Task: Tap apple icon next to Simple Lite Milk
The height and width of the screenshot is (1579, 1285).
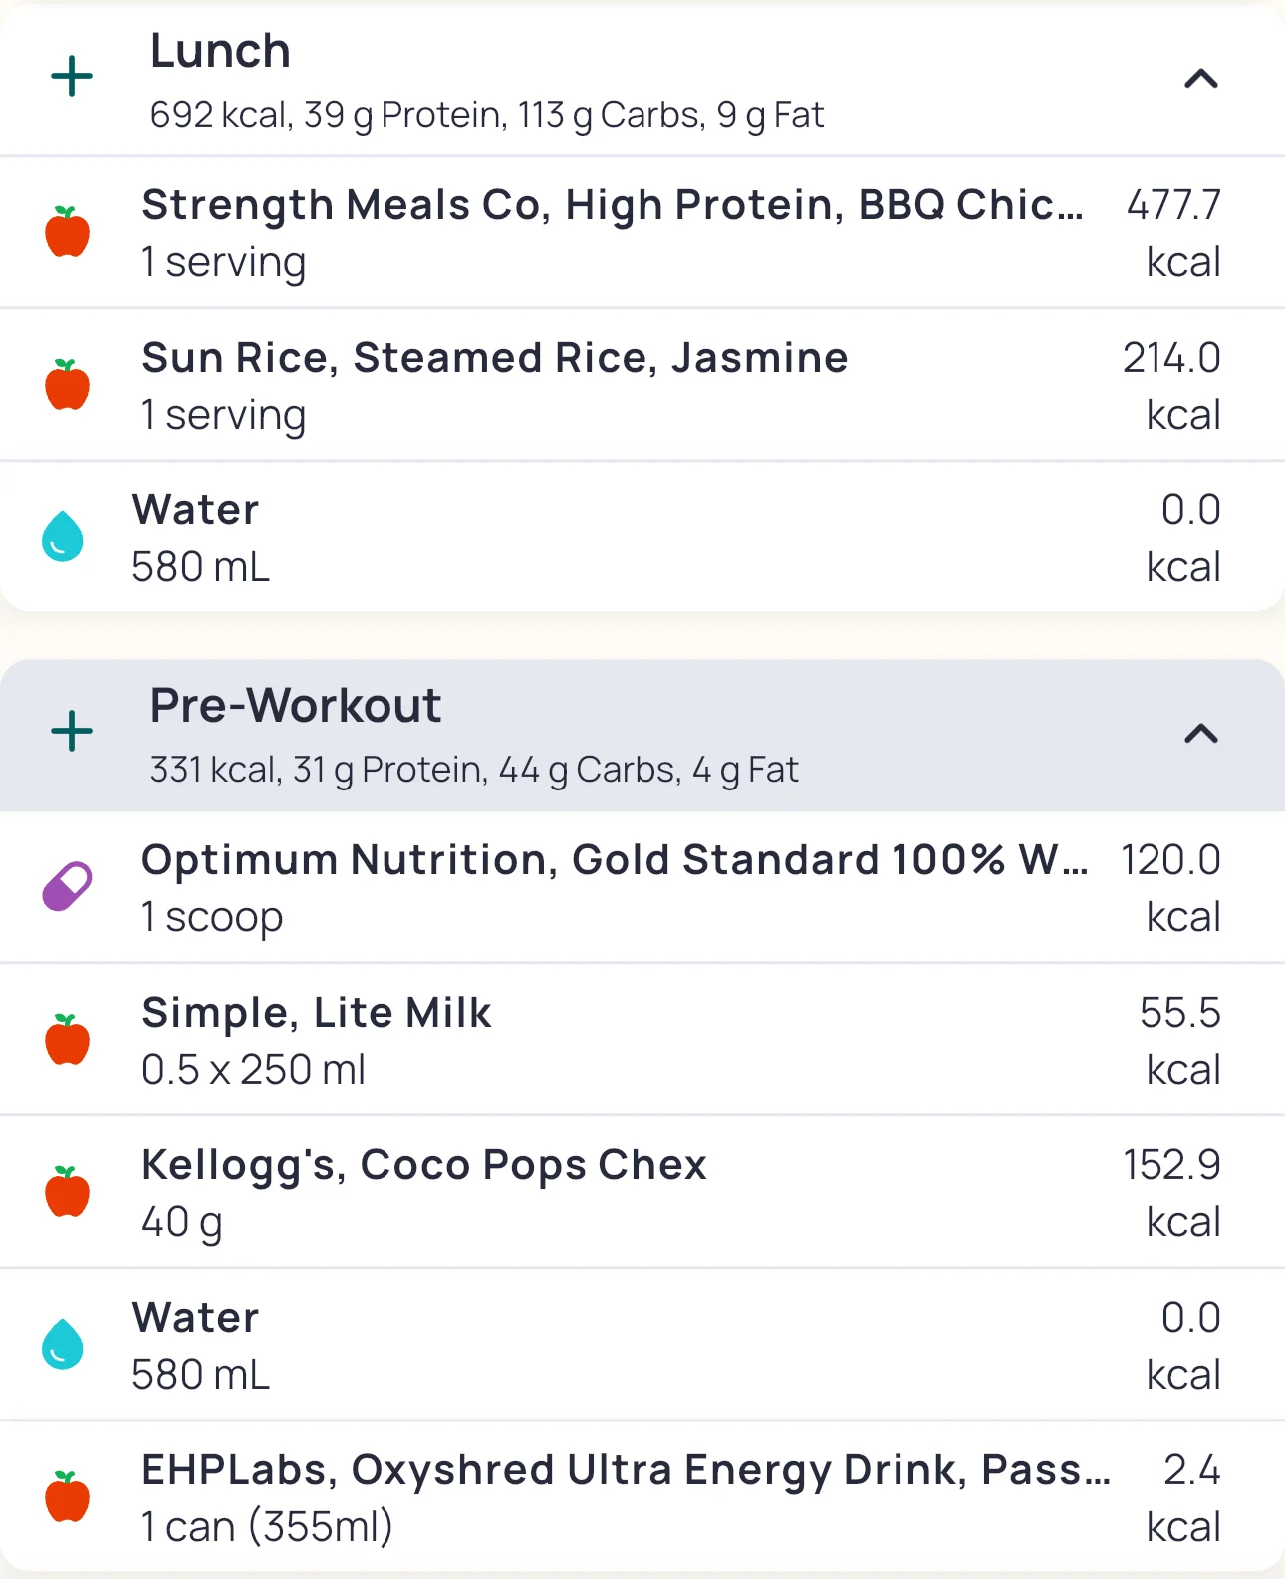Action: click(x=68, y=1039)
